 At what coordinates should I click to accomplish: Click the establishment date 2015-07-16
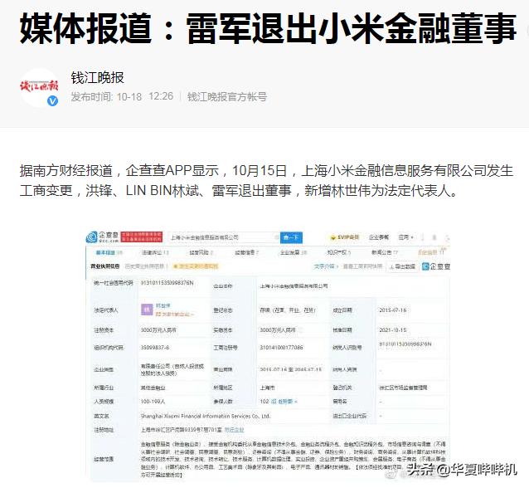[x=393, y=310]
